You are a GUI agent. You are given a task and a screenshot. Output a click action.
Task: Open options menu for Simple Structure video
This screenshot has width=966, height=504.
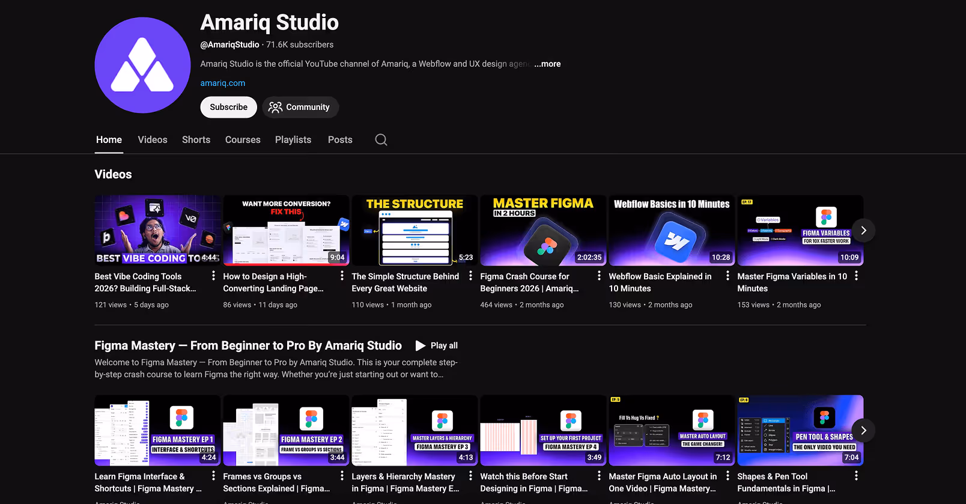pos(470,276)
